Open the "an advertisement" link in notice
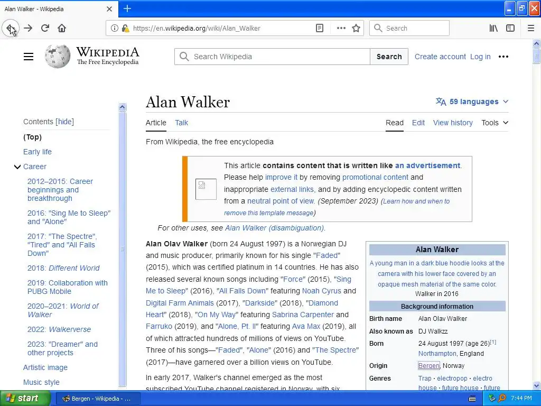Screen dimensions: 541x406 (x=427, y=165)
